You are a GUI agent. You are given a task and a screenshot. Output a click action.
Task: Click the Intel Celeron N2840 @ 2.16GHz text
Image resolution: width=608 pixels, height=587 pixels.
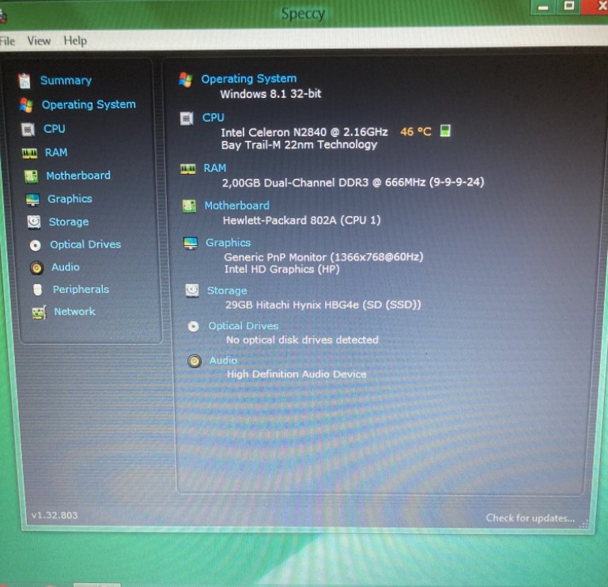point(304,132)
